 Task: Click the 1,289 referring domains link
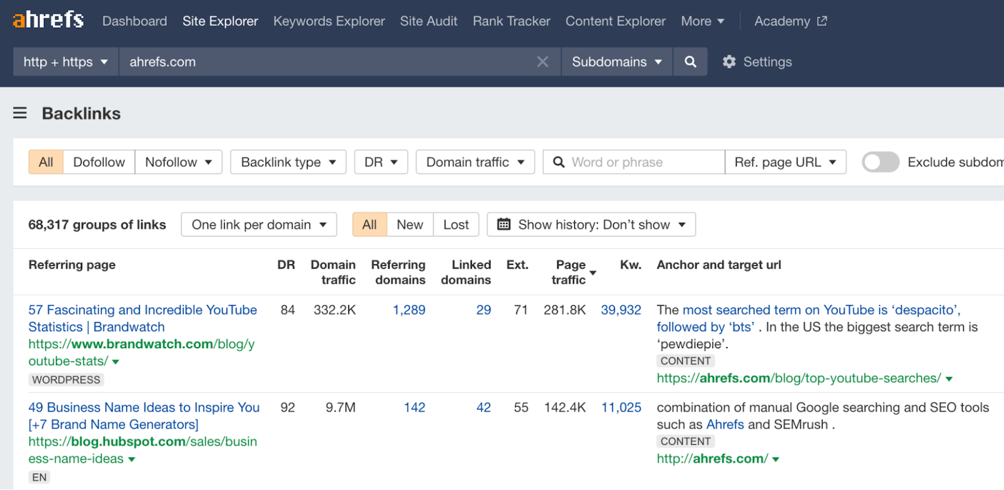point(409,310)
